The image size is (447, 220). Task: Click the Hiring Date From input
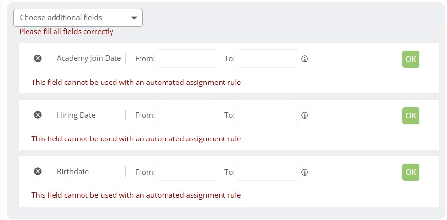(x=187, y=115)
